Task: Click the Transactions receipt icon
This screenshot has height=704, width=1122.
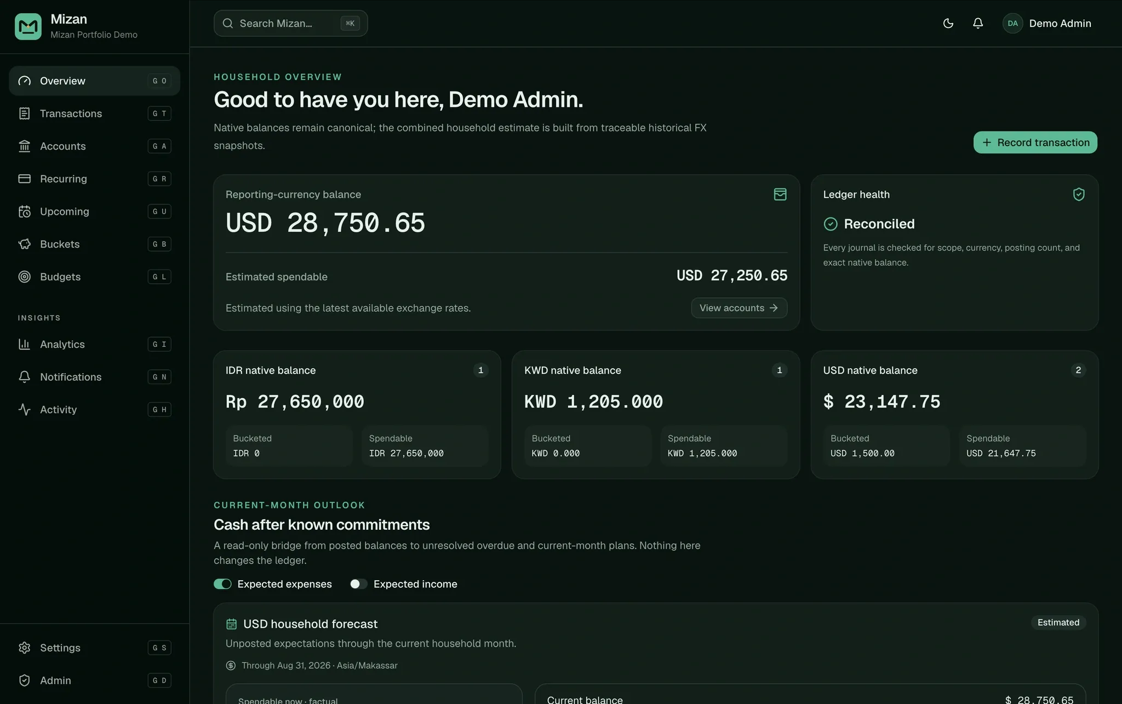Action: click(25, 113)
